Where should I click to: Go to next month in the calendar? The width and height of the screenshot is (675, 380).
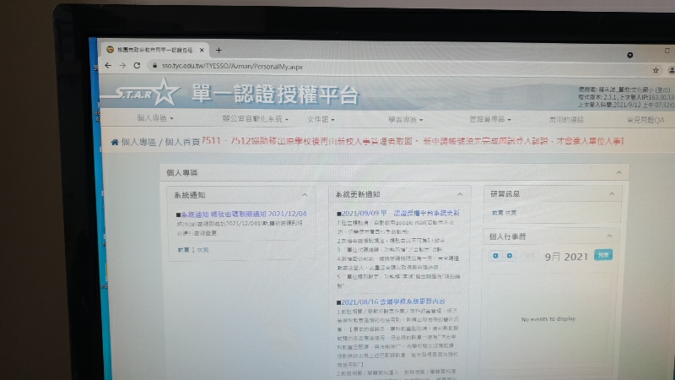pos(510,256)
